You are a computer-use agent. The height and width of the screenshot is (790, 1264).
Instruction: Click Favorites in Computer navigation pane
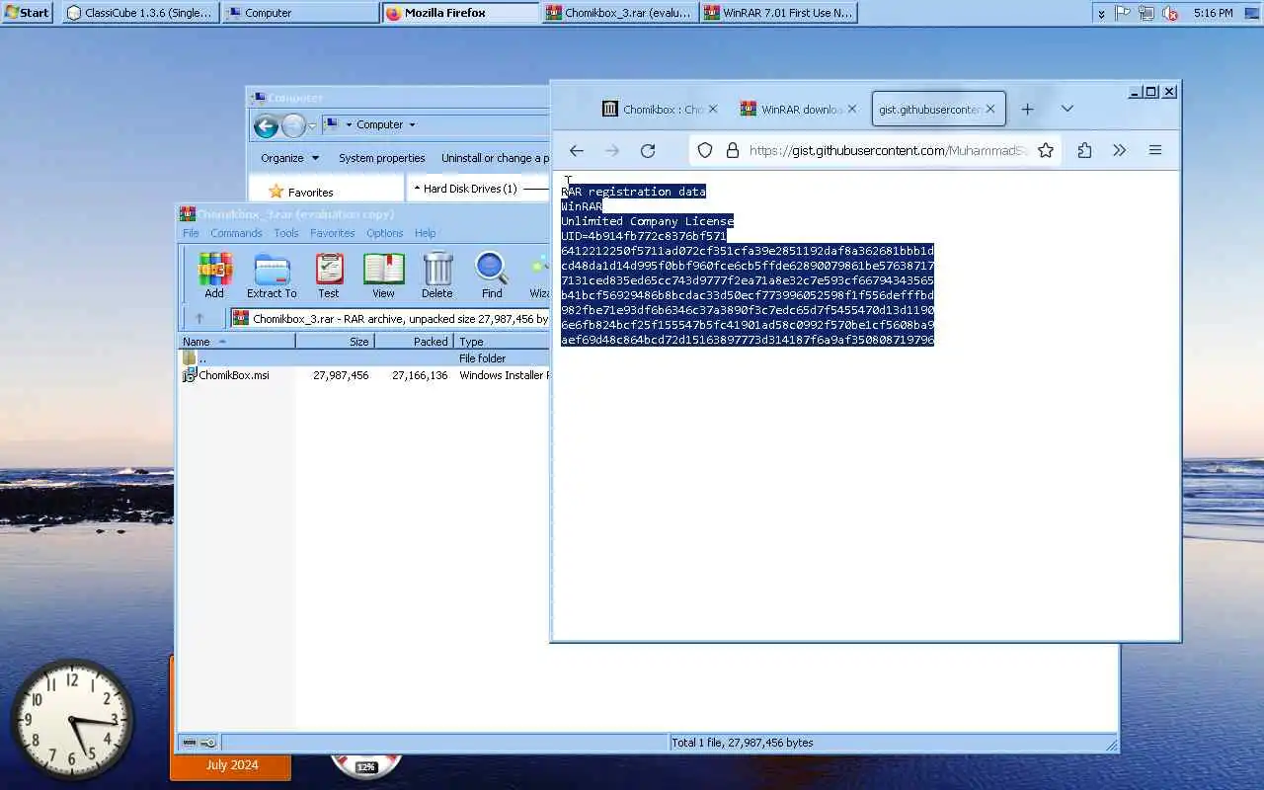[310, 193]
